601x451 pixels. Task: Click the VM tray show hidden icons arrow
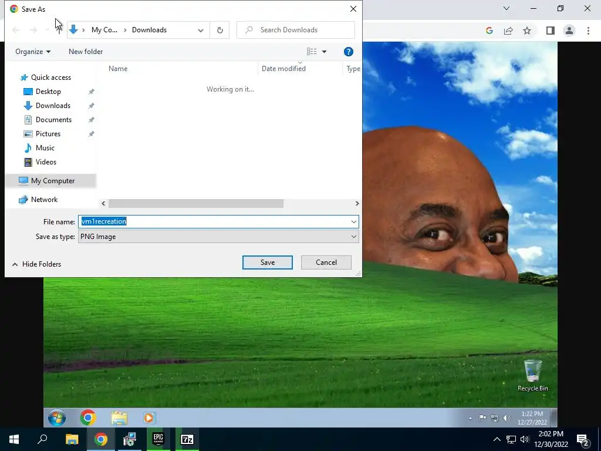tap(470, 418)
